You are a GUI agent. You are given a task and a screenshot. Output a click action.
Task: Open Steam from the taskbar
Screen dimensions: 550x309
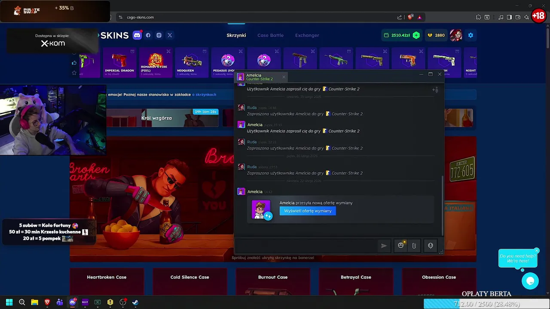pyautogui.click(x=135, y=302)
